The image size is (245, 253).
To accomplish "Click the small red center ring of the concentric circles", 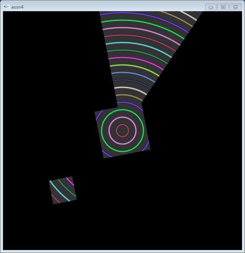I will [122, 131].
